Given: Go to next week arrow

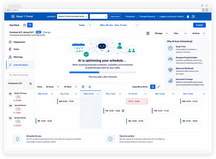Looking at the screenshot, I should click(x=137, y=25).
